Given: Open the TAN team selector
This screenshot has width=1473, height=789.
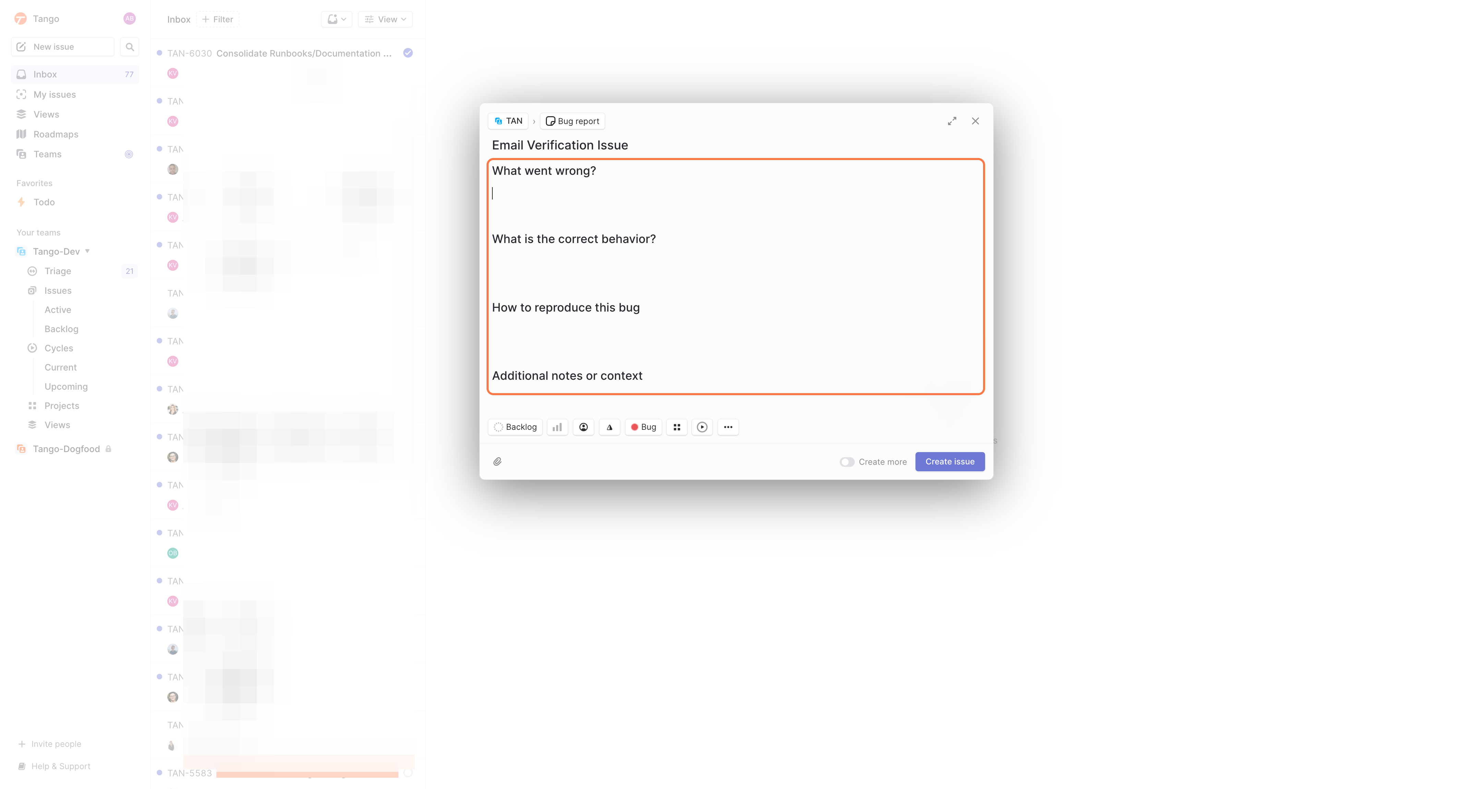Looking at the screenshot, I should point(508,121).
